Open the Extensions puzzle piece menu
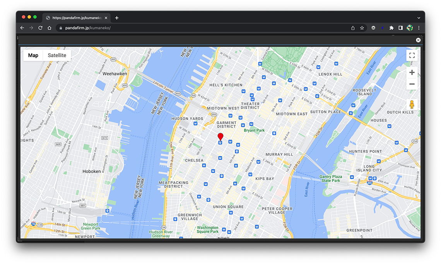The height and width of the screenshot is (264, 441). click(x=391, y=28)
